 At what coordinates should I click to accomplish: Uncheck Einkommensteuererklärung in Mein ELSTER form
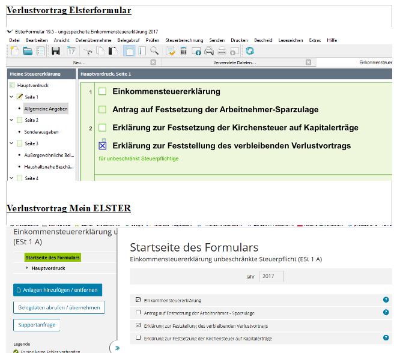[138, 300]
